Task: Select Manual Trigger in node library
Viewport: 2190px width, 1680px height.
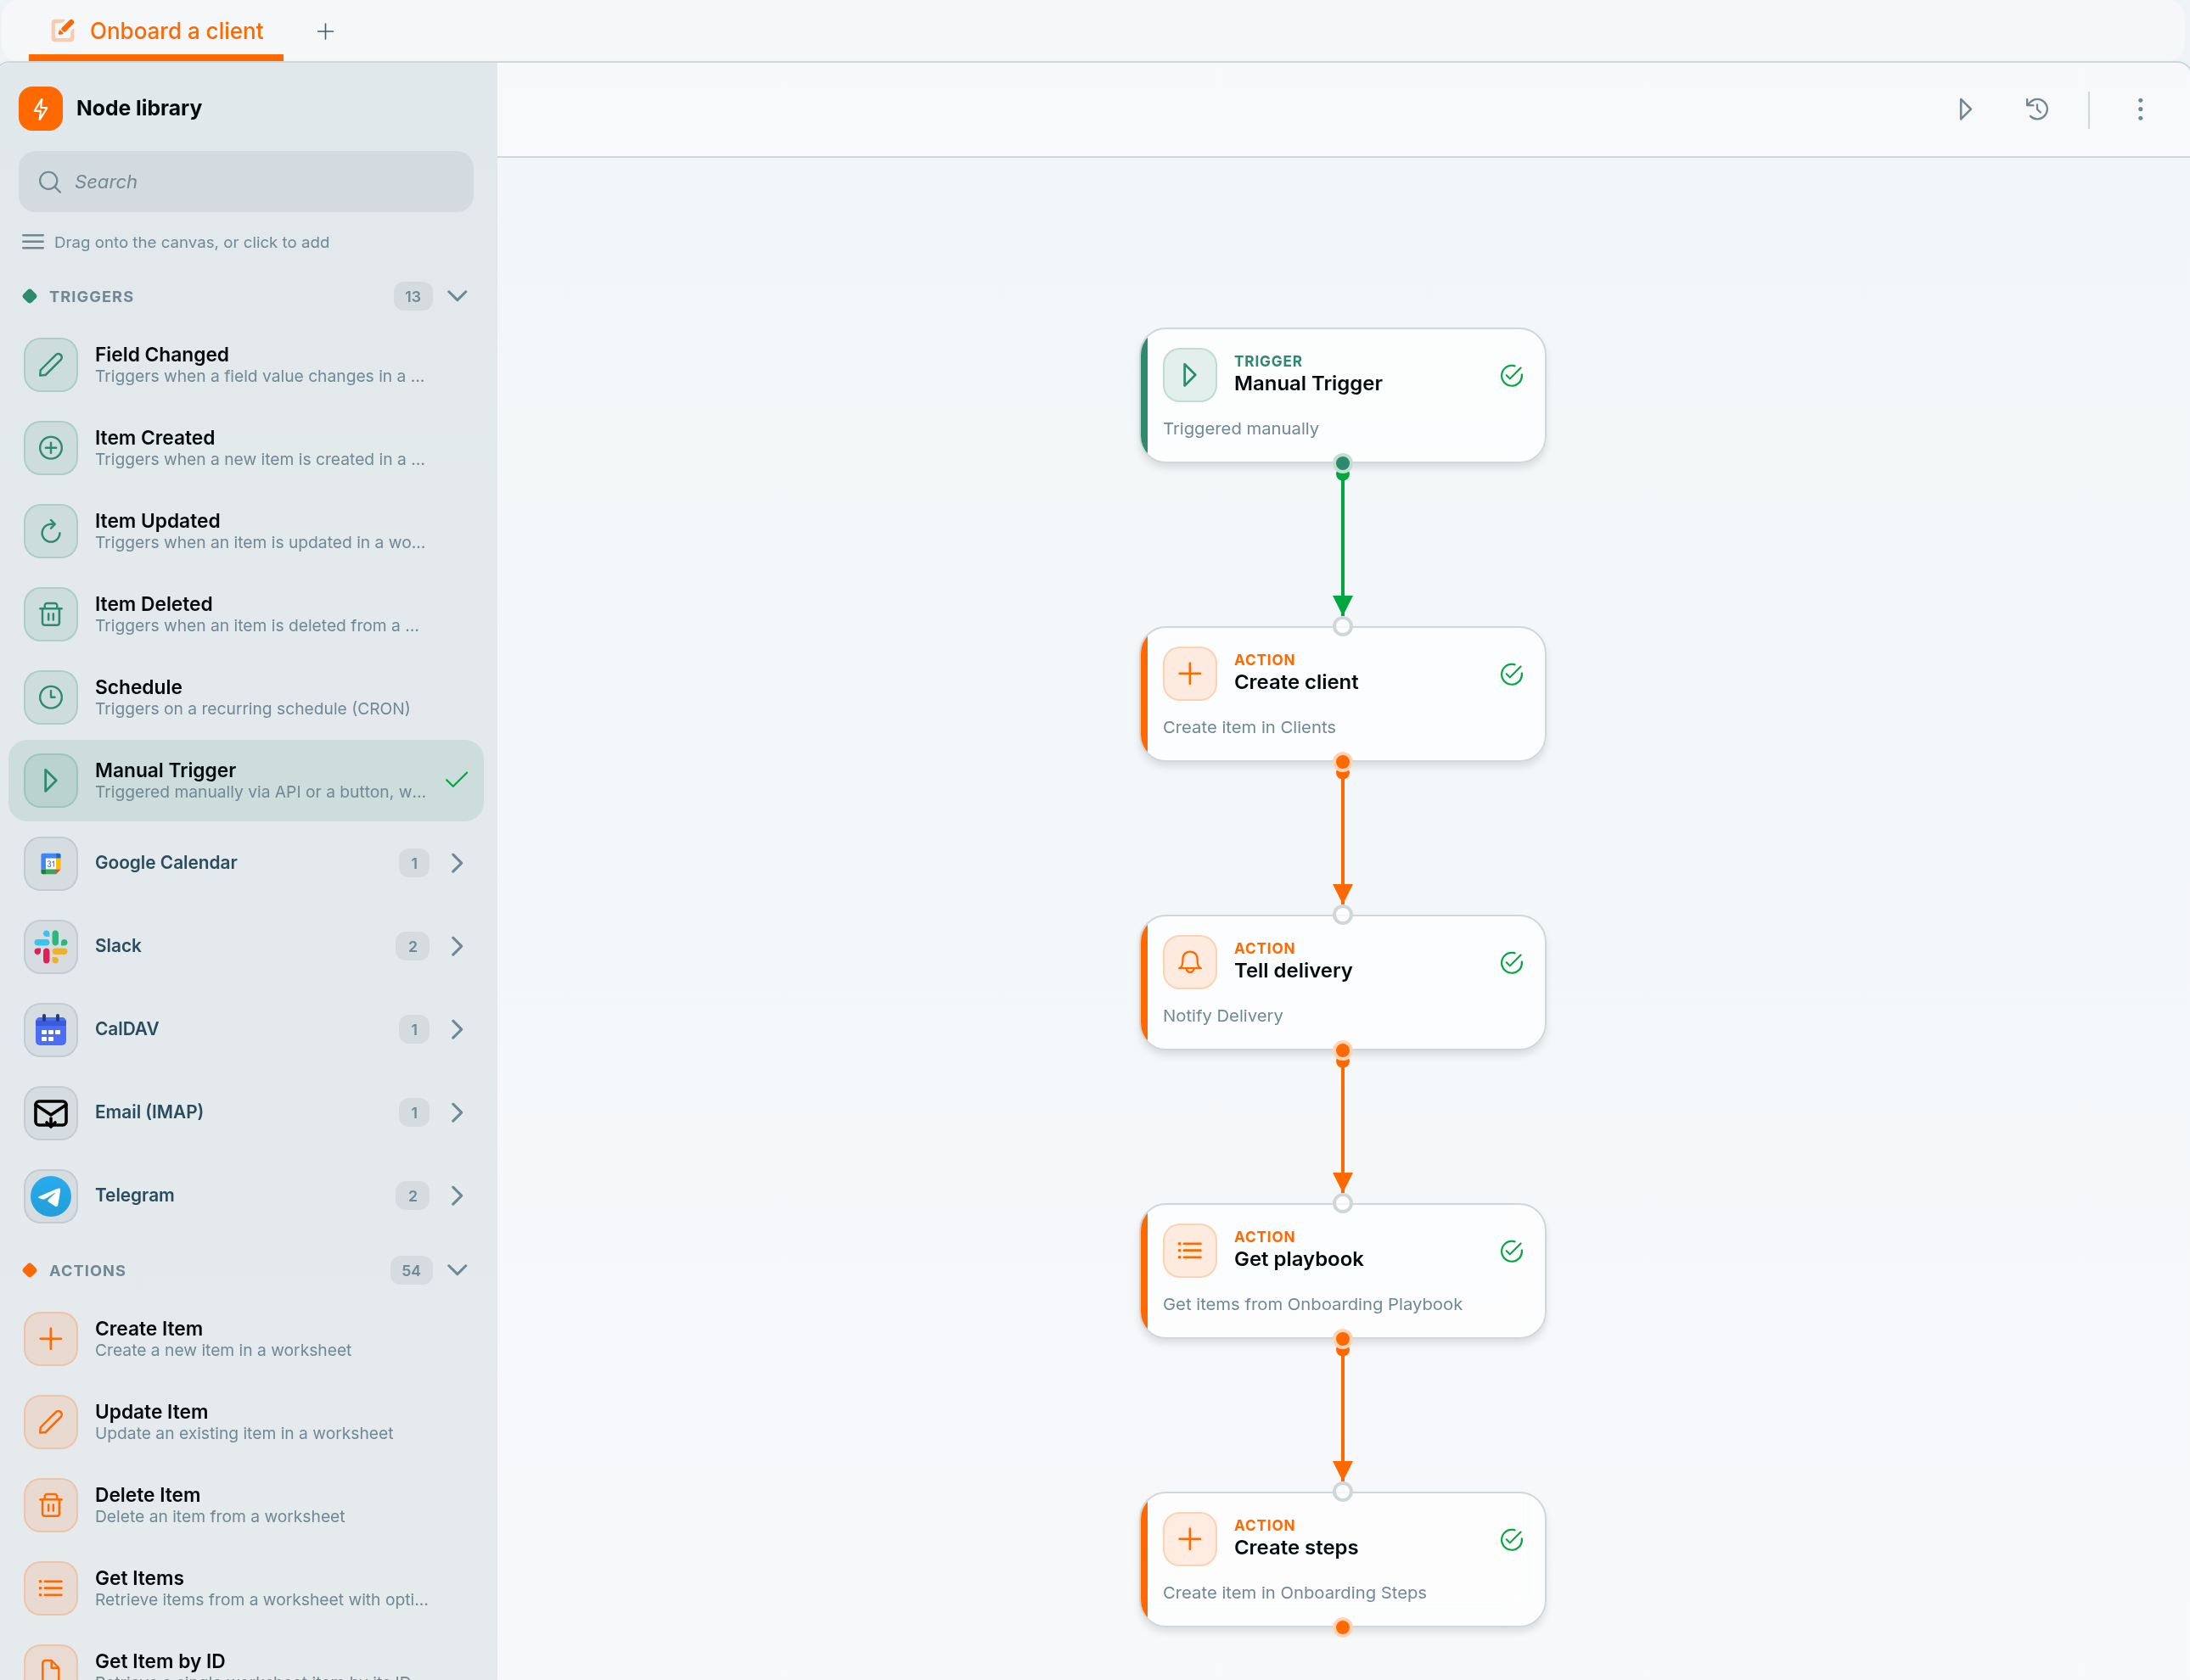Action: [x=246, y=780]
